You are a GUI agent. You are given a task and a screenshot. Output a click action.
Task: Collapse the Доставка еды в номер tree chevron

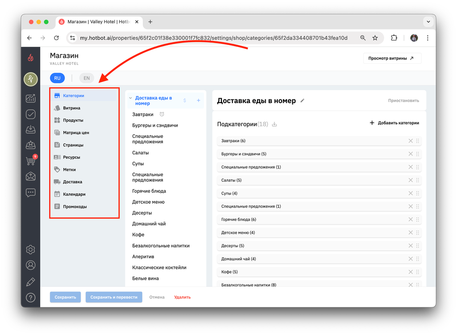coord(130,98)
